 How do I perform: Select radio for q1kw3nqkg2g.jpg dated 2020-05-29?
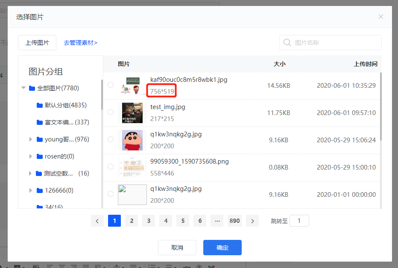click(111, 139)
